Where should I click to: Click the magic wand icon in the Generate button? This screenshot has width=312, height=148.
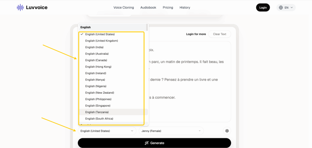147,143
